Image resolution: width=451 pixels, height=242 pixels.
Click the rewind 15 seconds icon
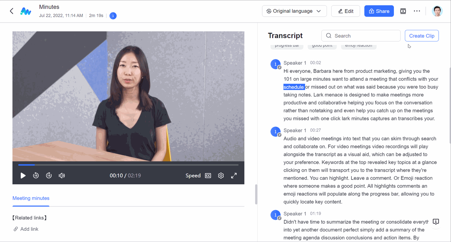pos(36,176)
